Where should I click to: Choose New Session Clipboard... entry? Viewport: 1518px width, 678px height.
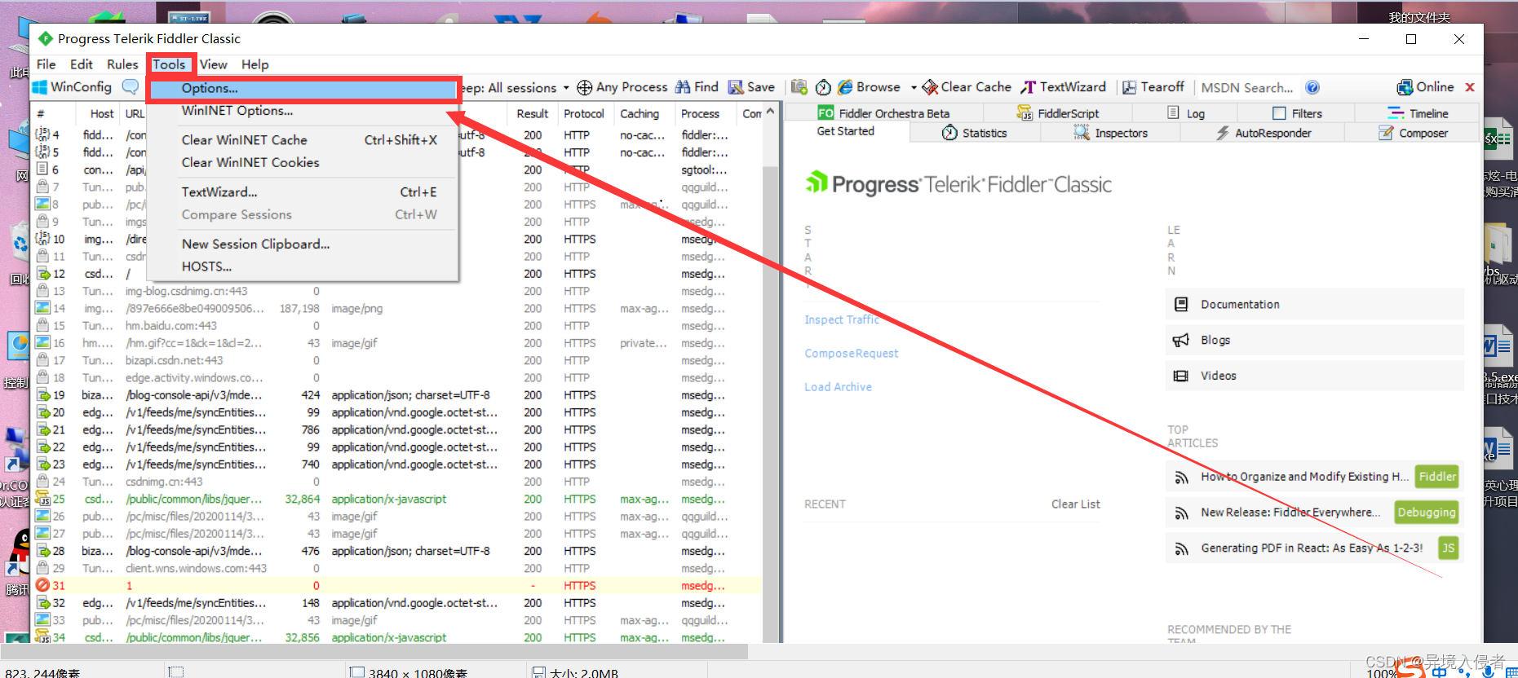(x=303, y=244)
